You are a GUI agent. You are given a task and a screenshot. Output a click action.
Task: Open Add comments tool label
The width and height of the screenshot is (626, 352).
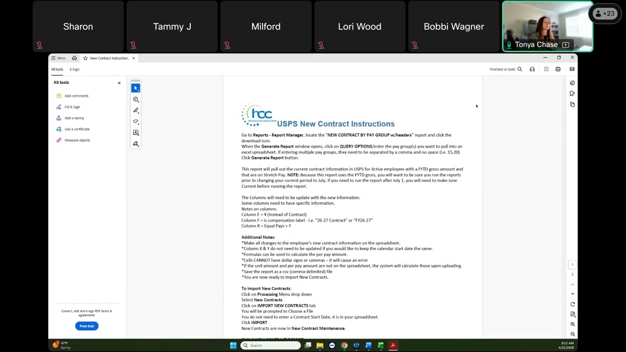[76, 96]
